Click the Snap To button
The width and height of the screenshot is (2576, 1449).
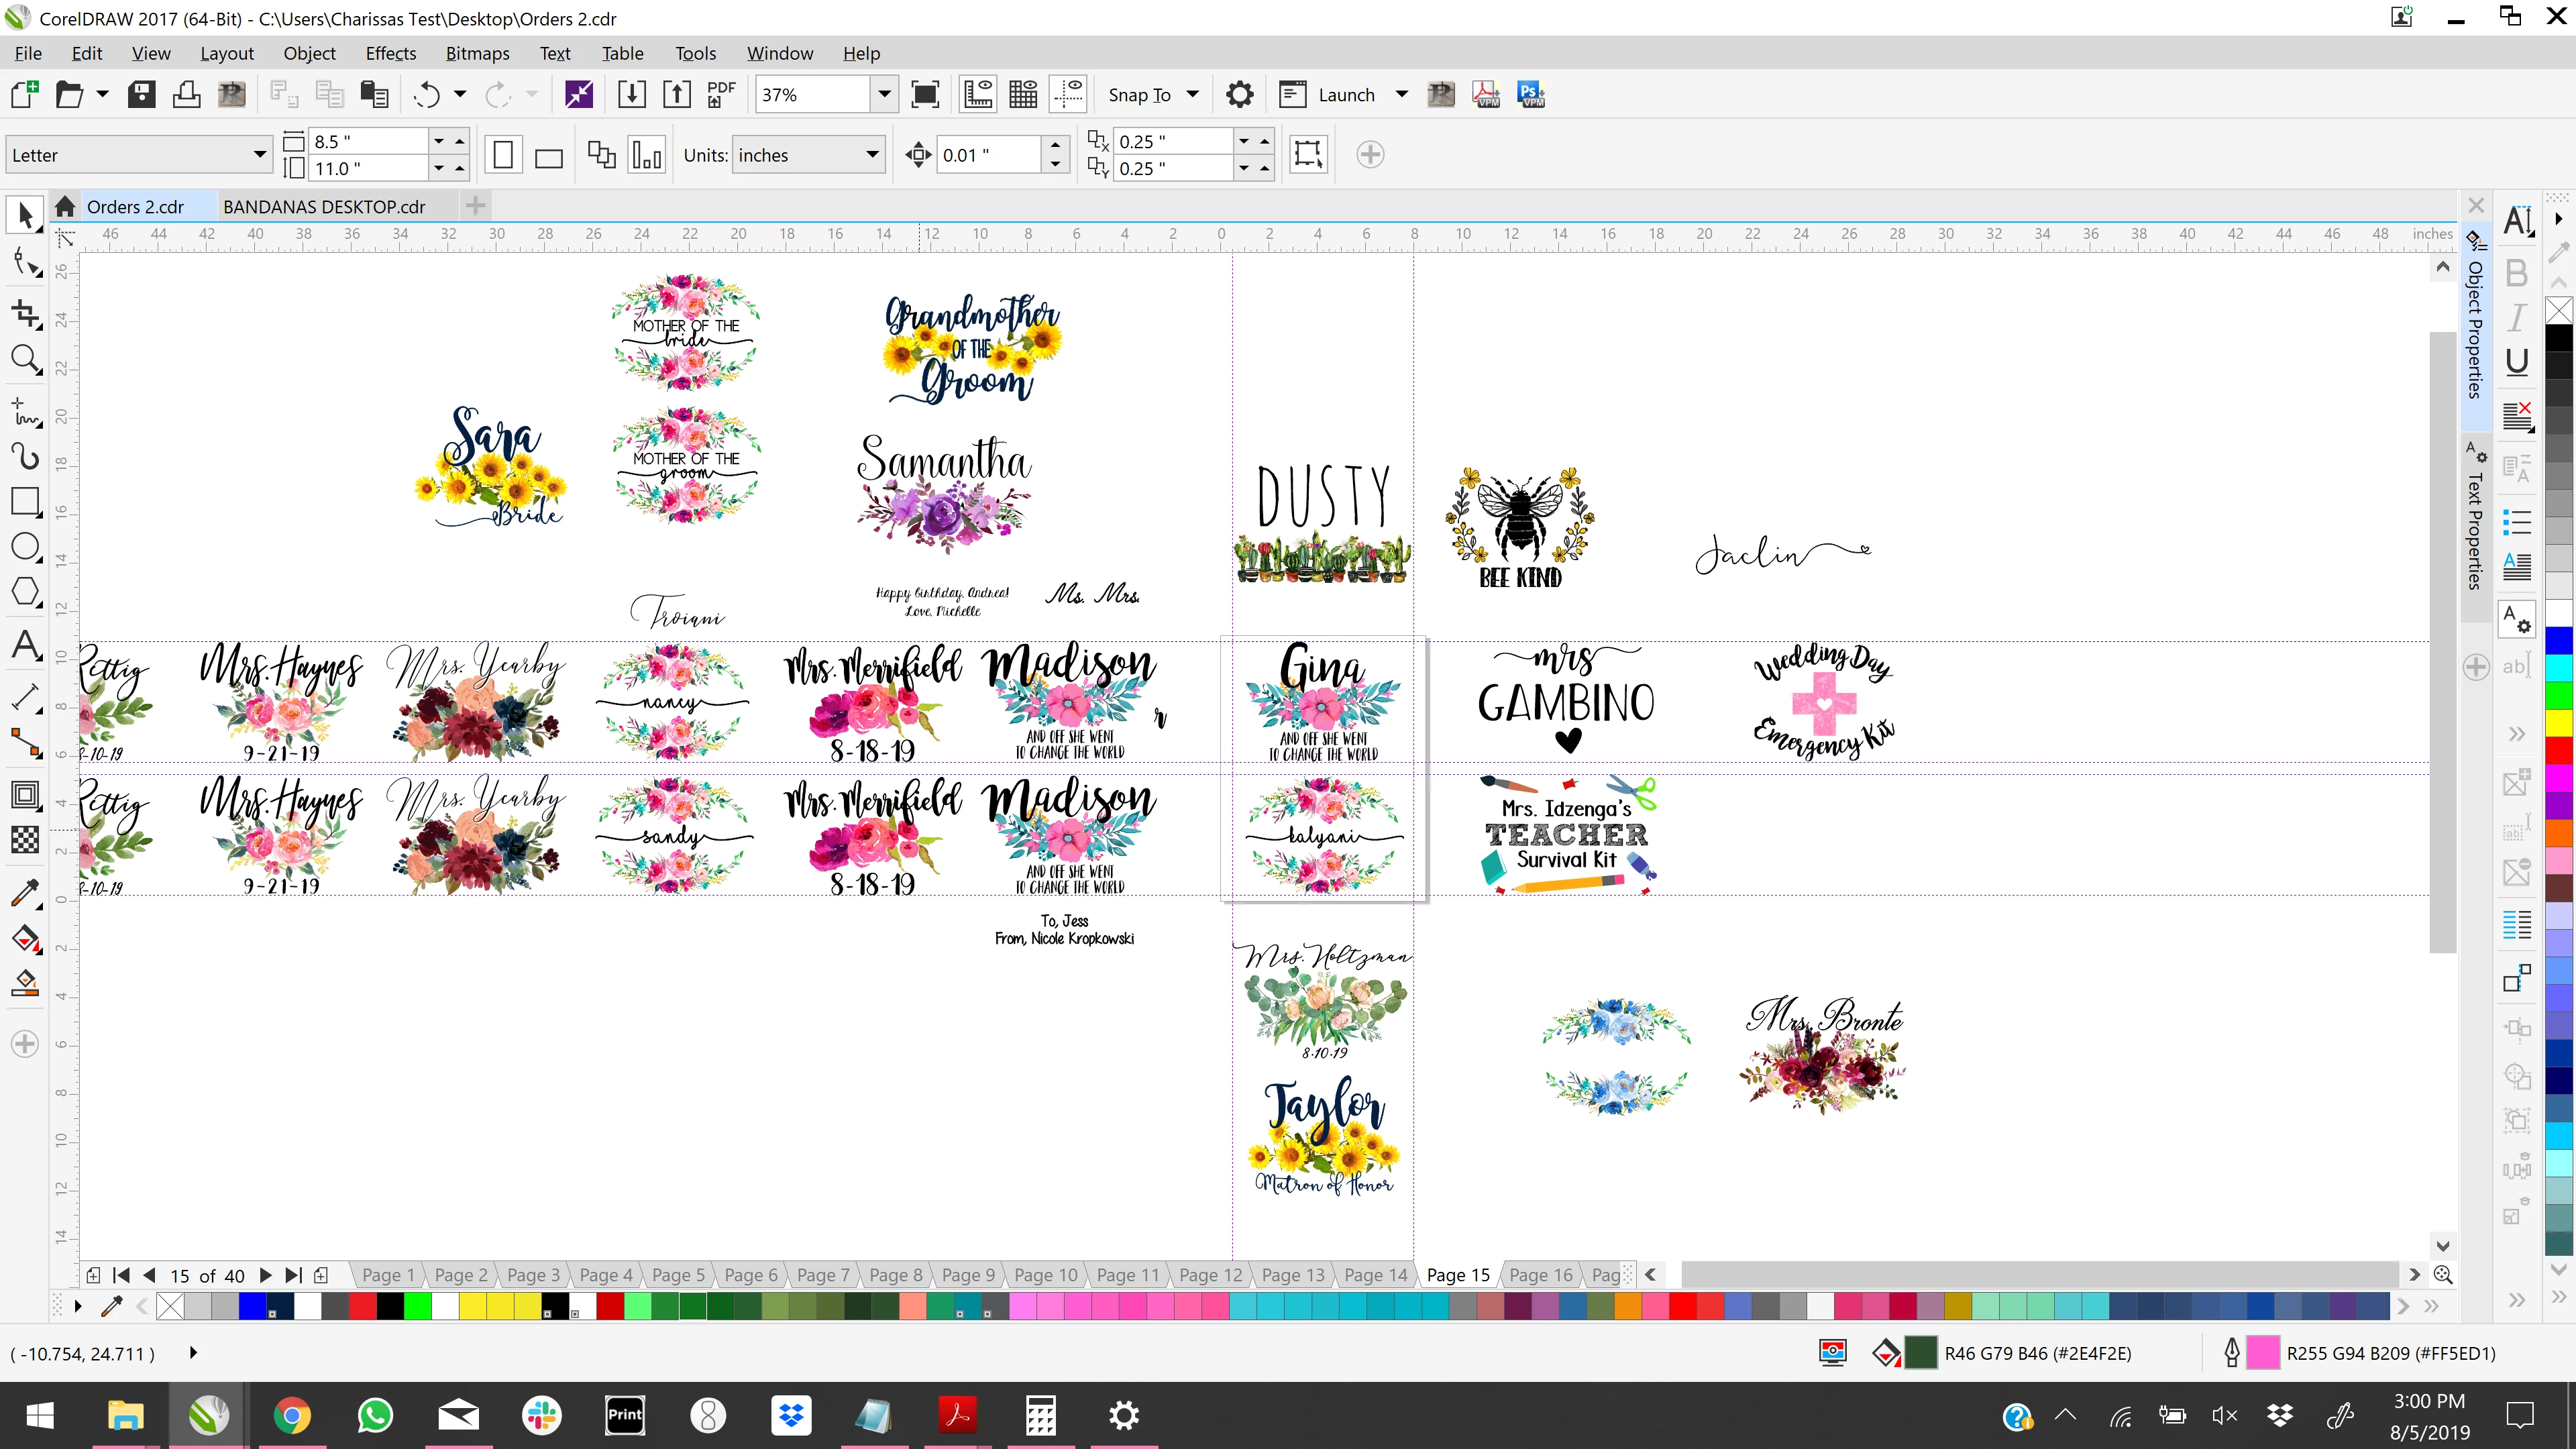pyautogui.click(x=1139, y=94)
